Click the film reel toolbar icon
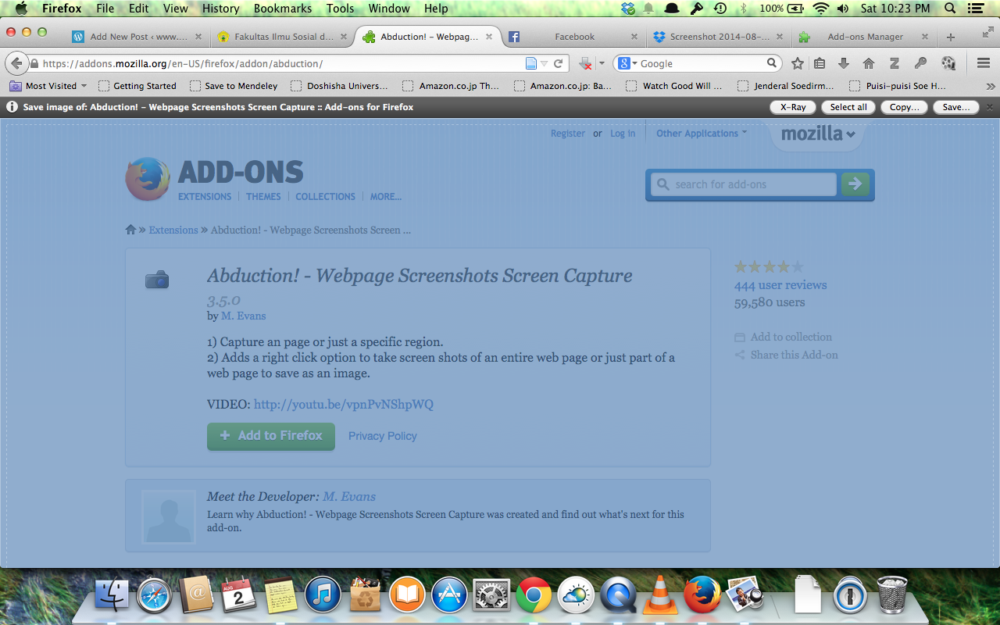1000x625 pixels. click(x=948, y=63)
